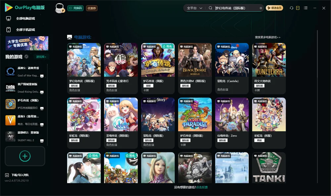Click the PC icon beside God of War Ragnarök
Screen dimensions: 331x196
[x=42, y=76]
